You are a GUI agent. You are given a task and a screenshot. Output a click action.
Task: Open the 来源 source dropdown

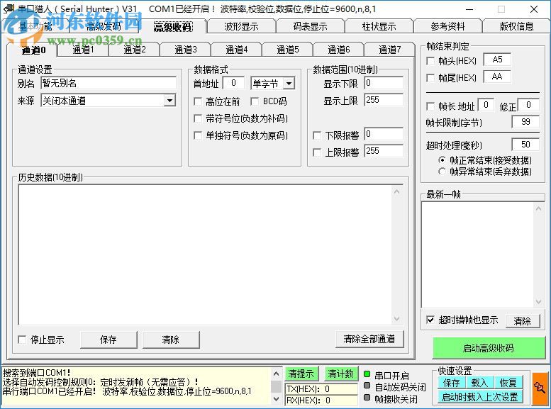[169, 101]
